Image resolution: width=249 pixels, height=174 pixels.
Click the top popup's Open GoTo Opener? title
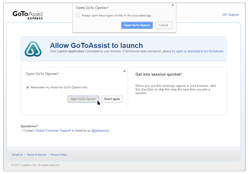92,8
